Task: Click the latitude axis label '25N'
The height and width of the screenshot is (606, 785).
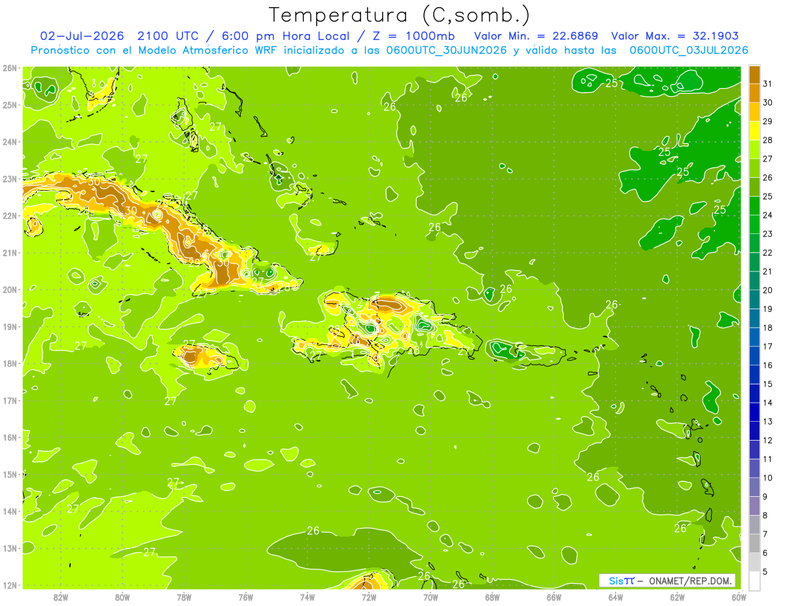Action: 10,105
